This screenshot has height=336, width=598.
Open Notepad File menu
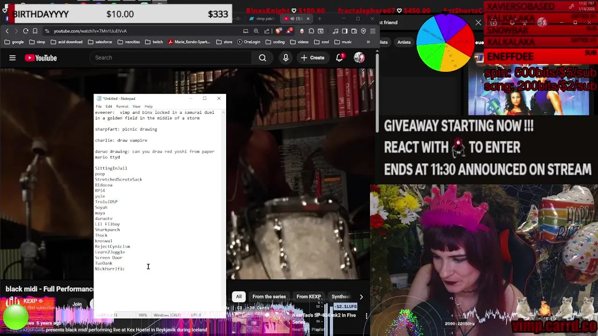point(99,106)
